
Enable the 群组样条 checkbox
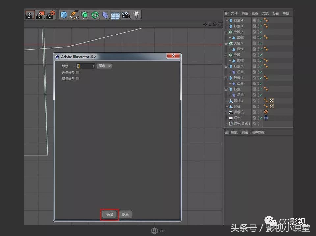pyautogui.click(x=78, y=78)
